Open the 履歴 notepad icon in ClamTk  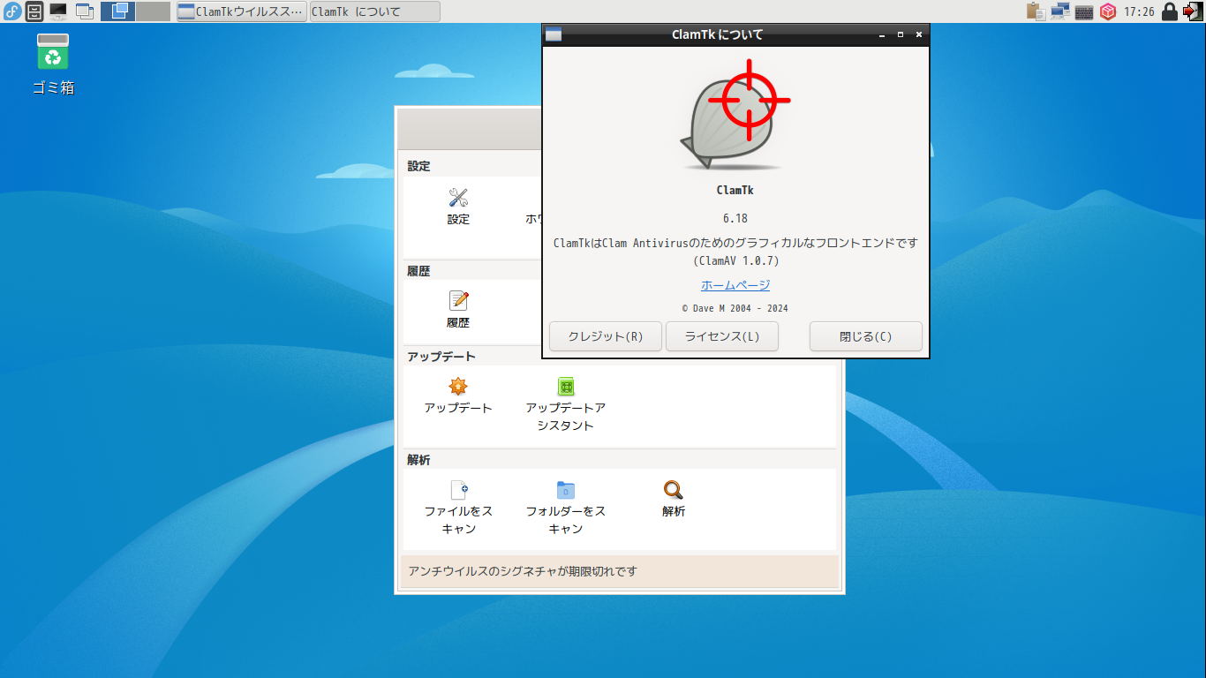point(458,301)
